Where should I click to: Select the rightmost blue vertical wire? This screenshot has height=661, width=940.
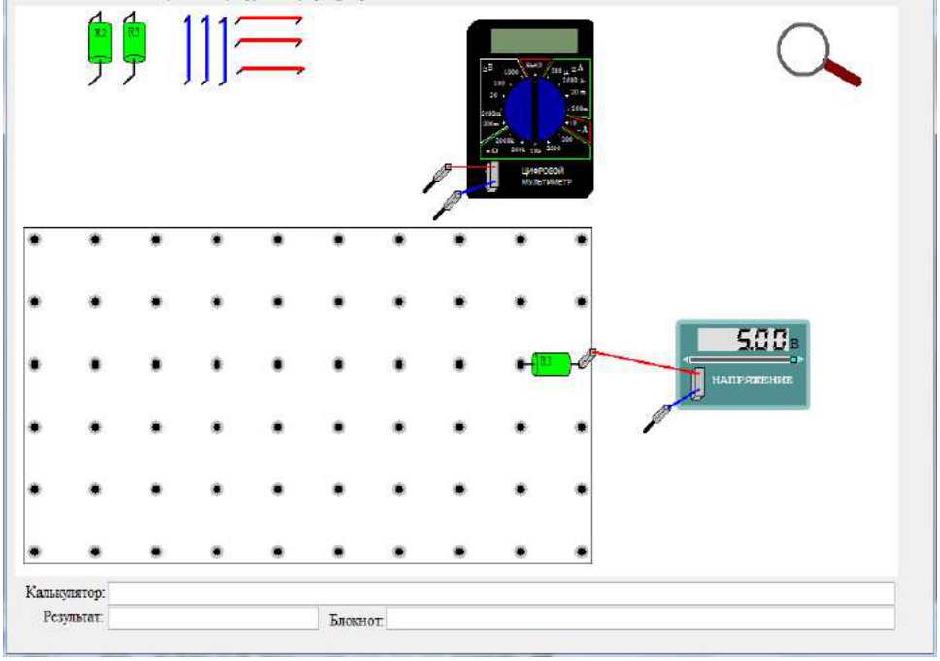[224, 50]
